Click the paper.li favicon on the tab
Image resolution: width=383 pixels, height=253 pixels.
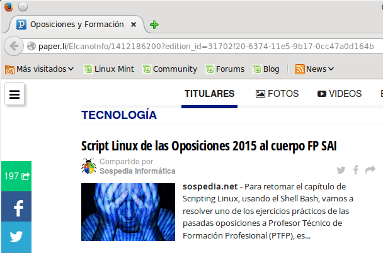(x=21, y=25)
